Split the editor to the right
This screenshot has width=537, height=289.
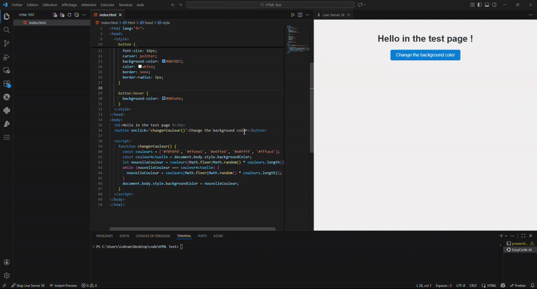click(300, 15)
